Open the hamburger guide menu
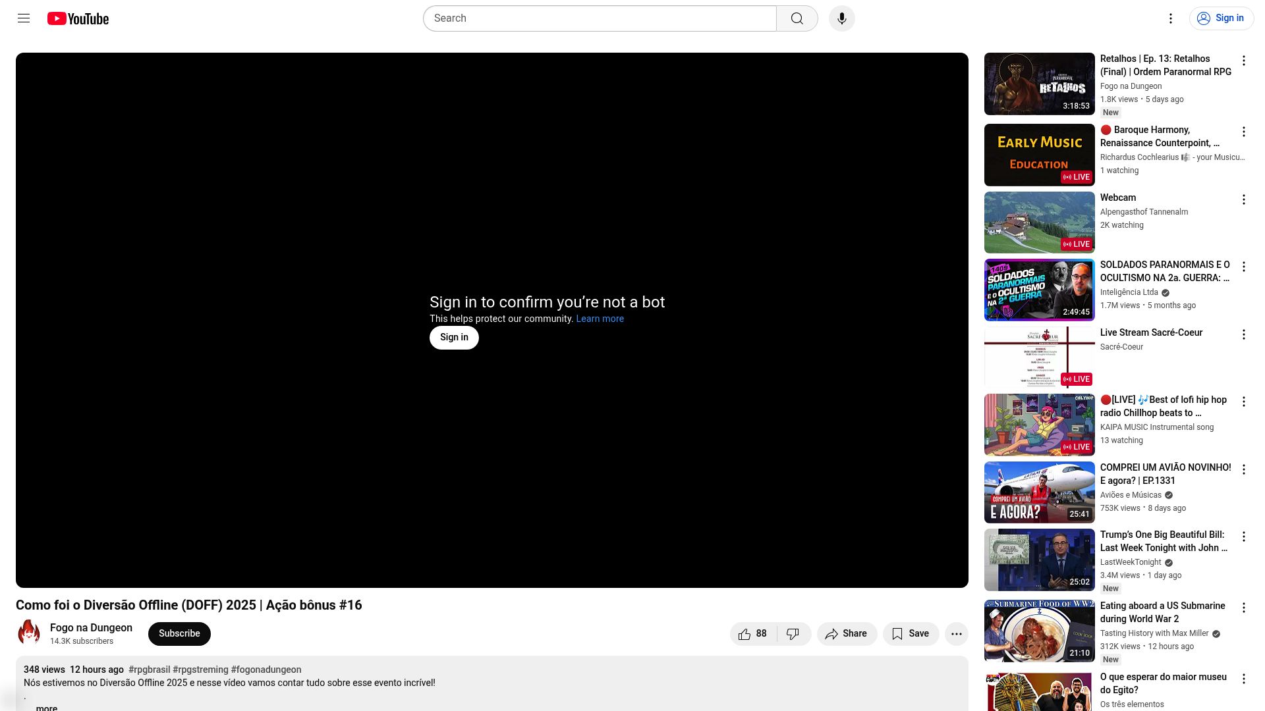Screen dimensions: 1265x711 (24, 18)
